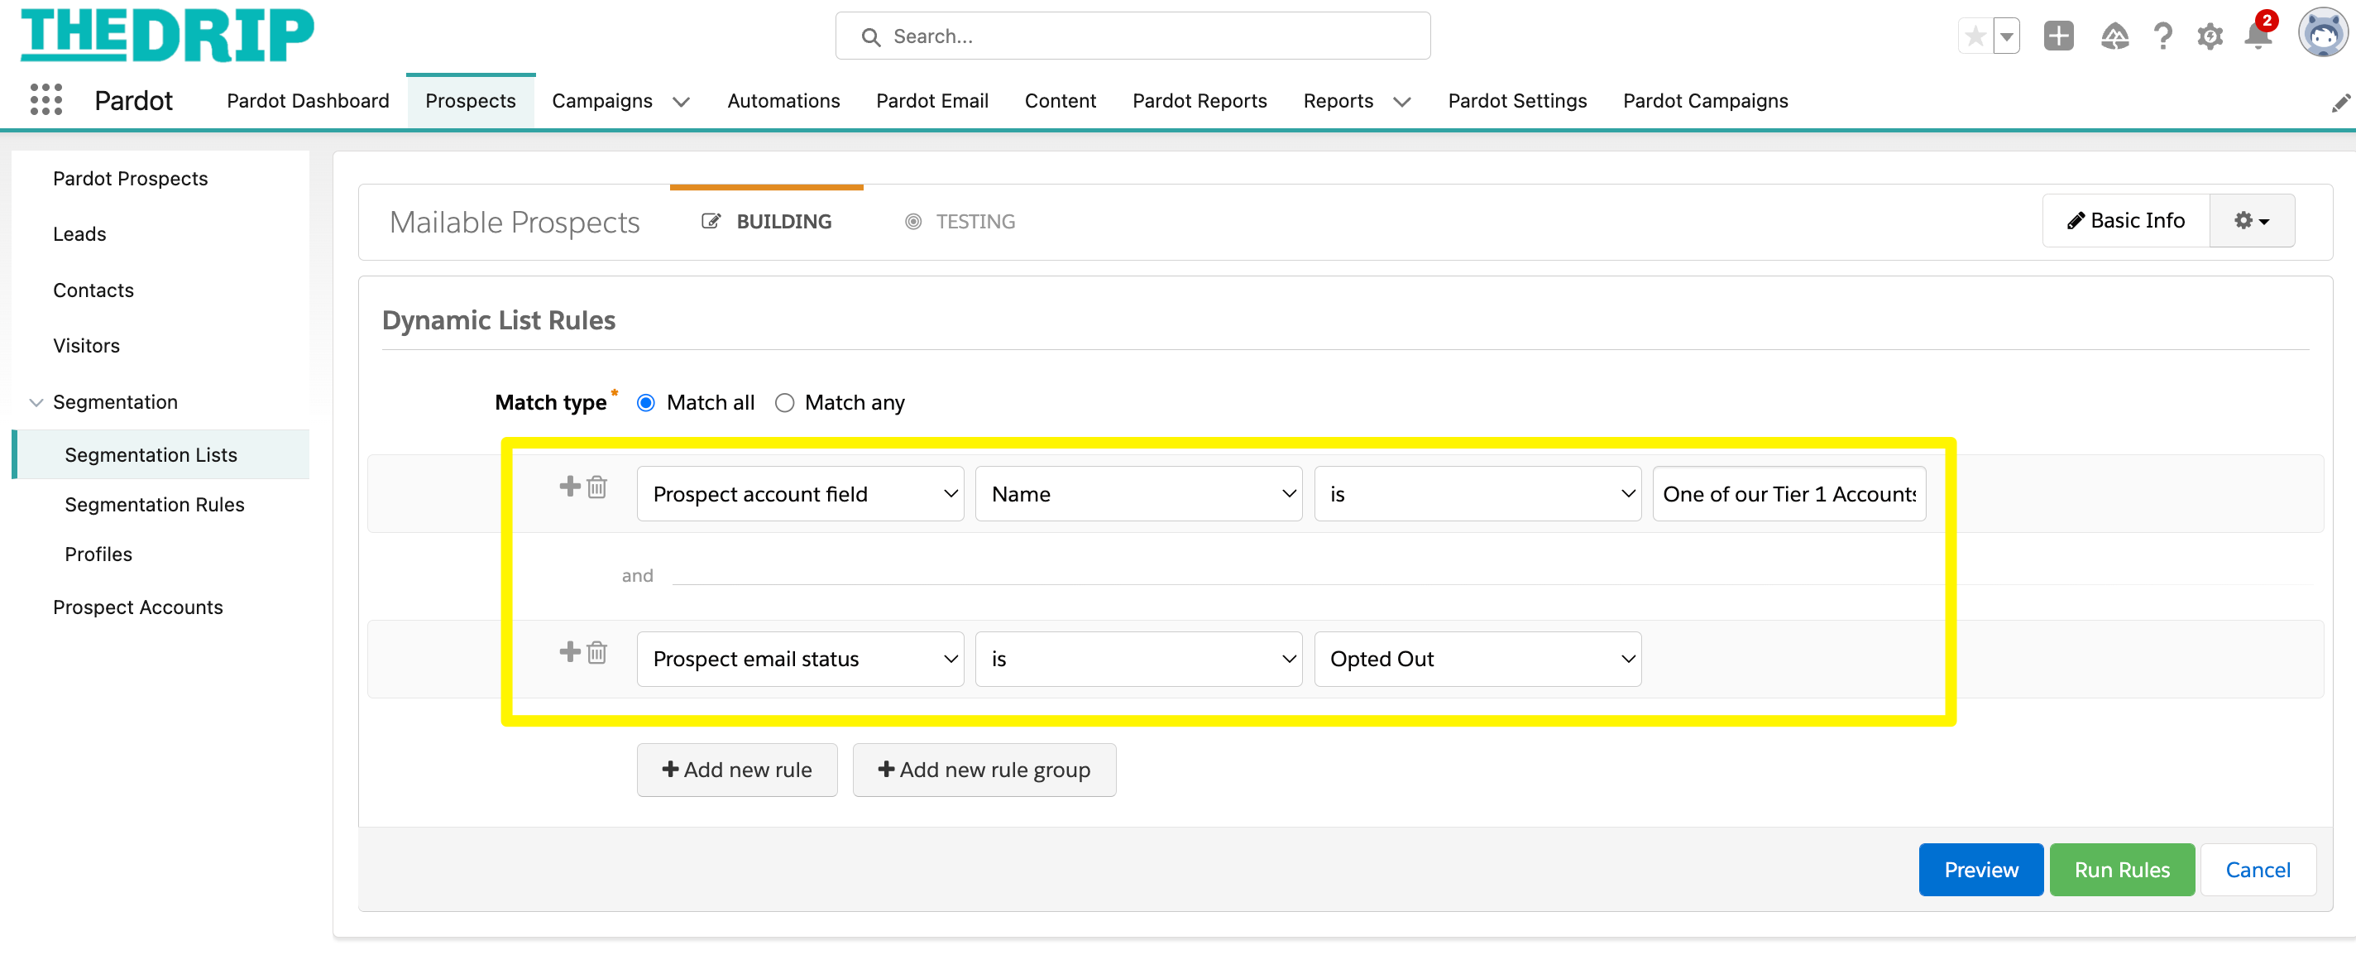Click THEDRIP logo
2356x955 pixels.
click(167, 35)
